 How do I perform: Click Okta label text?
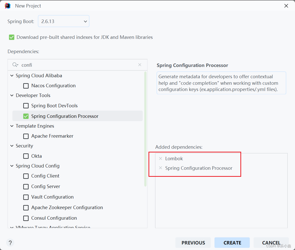click(37, 156)
